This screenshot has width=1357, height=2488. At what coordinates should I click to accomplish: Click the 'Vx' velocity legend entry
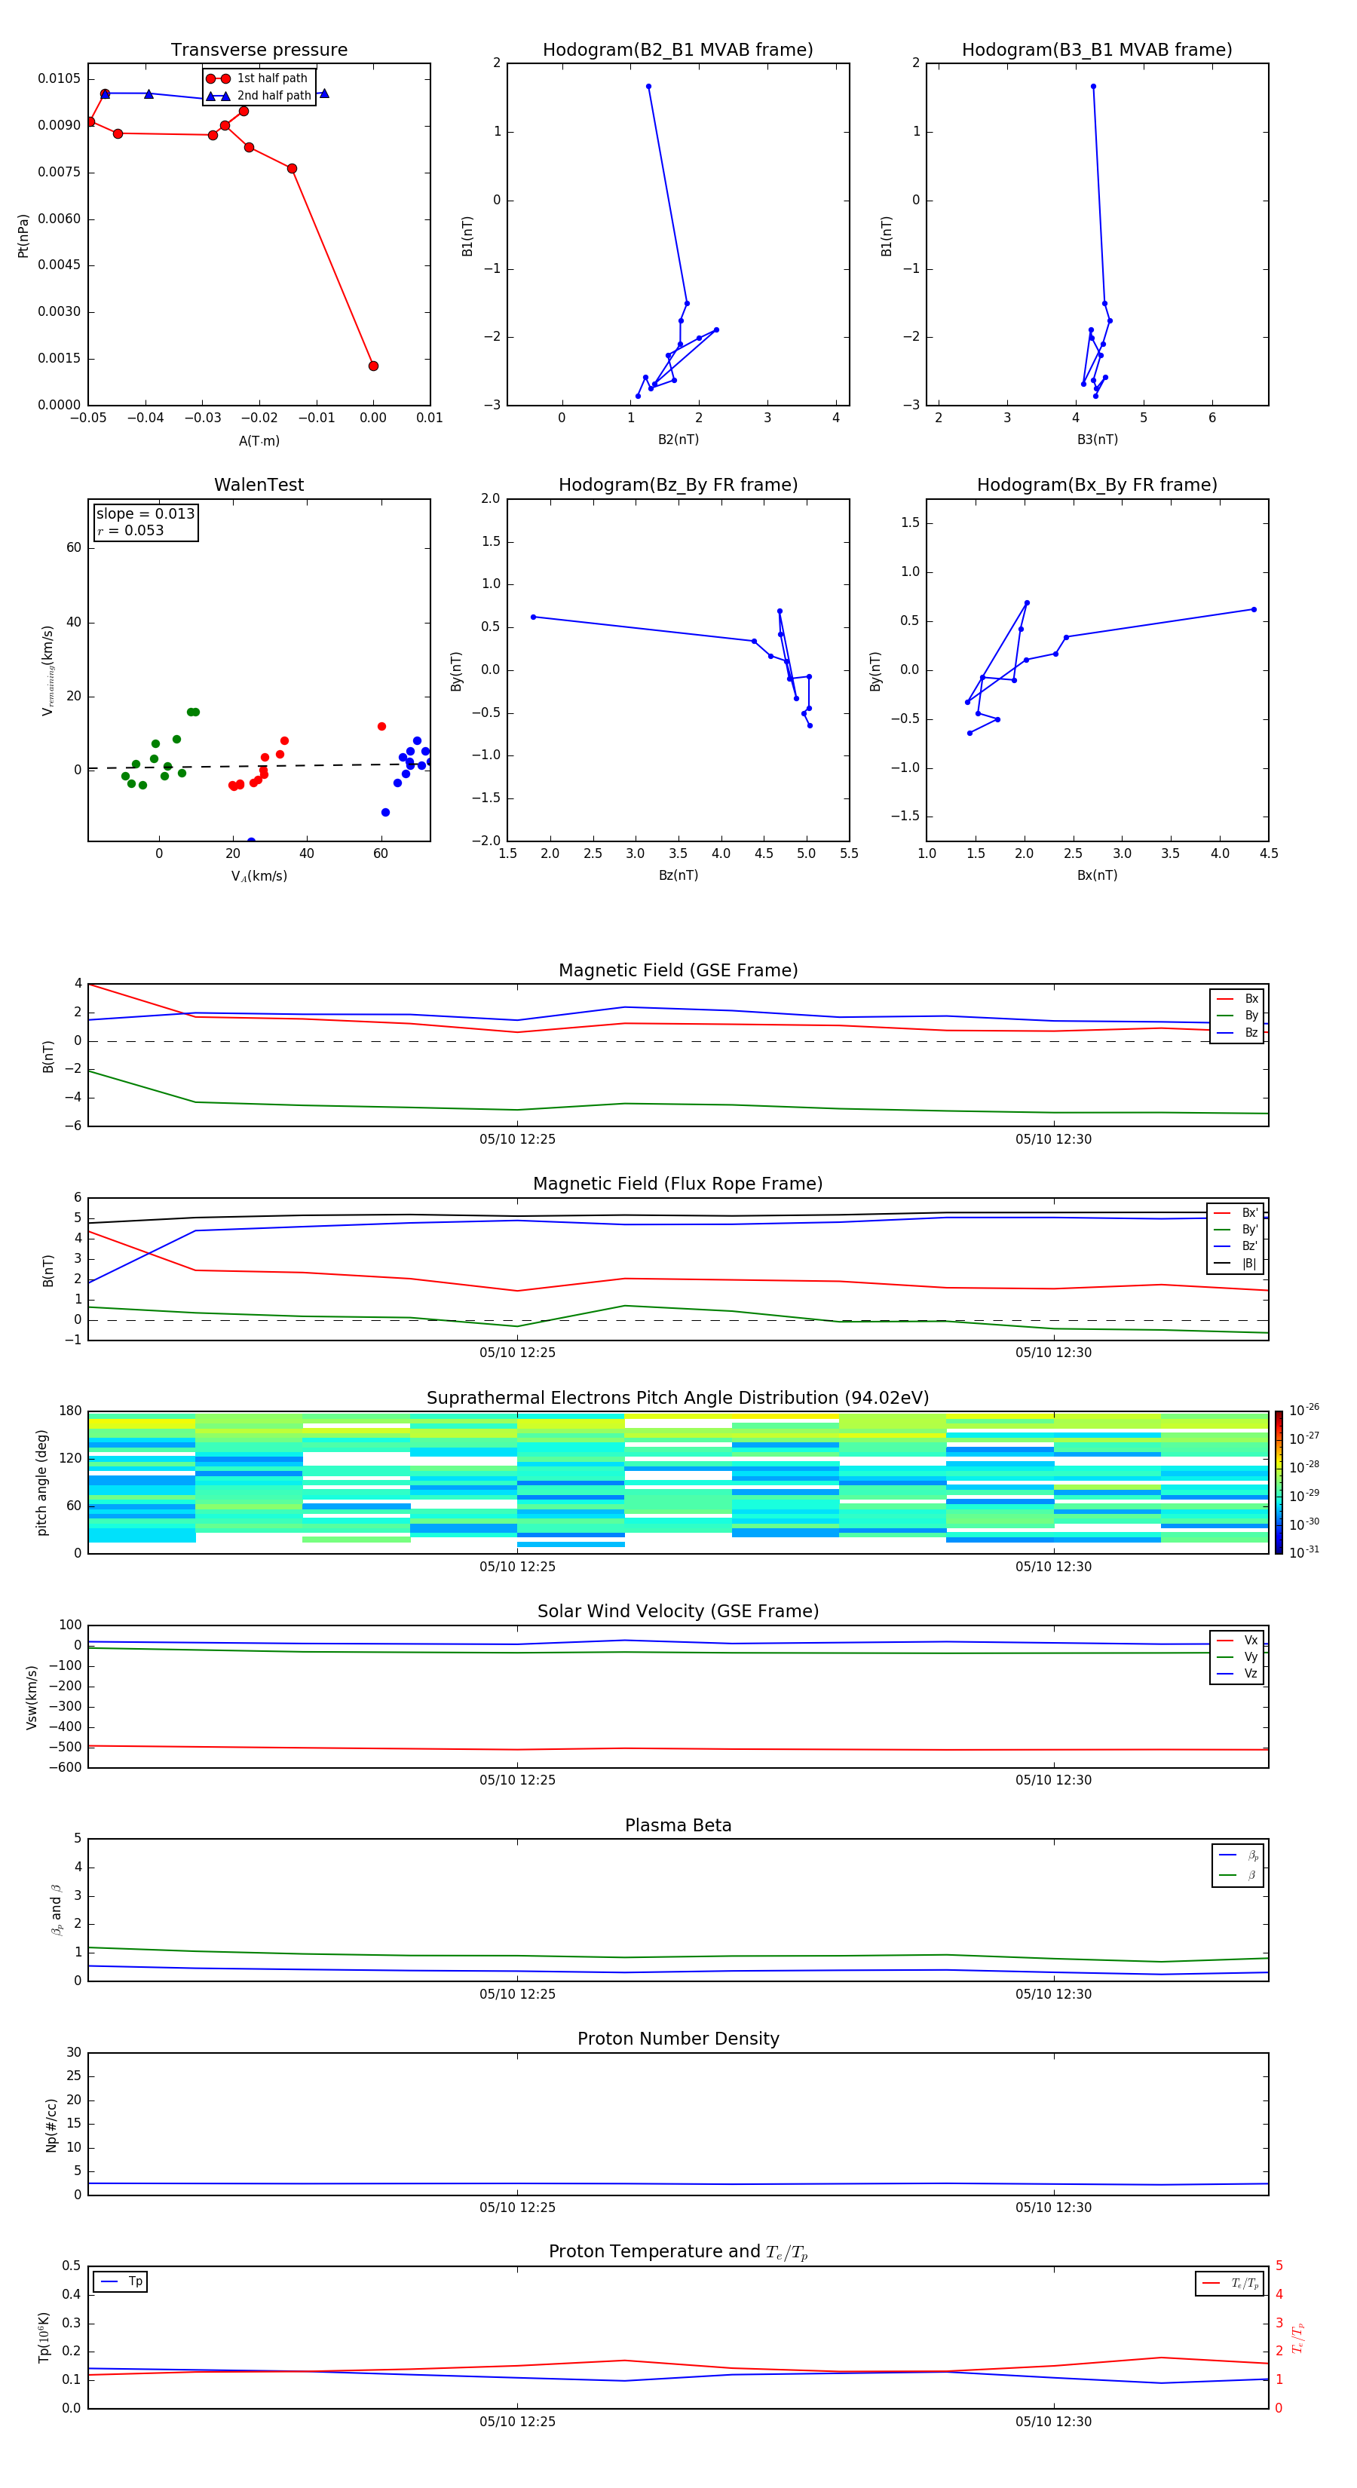[x=1237, y=1640]
